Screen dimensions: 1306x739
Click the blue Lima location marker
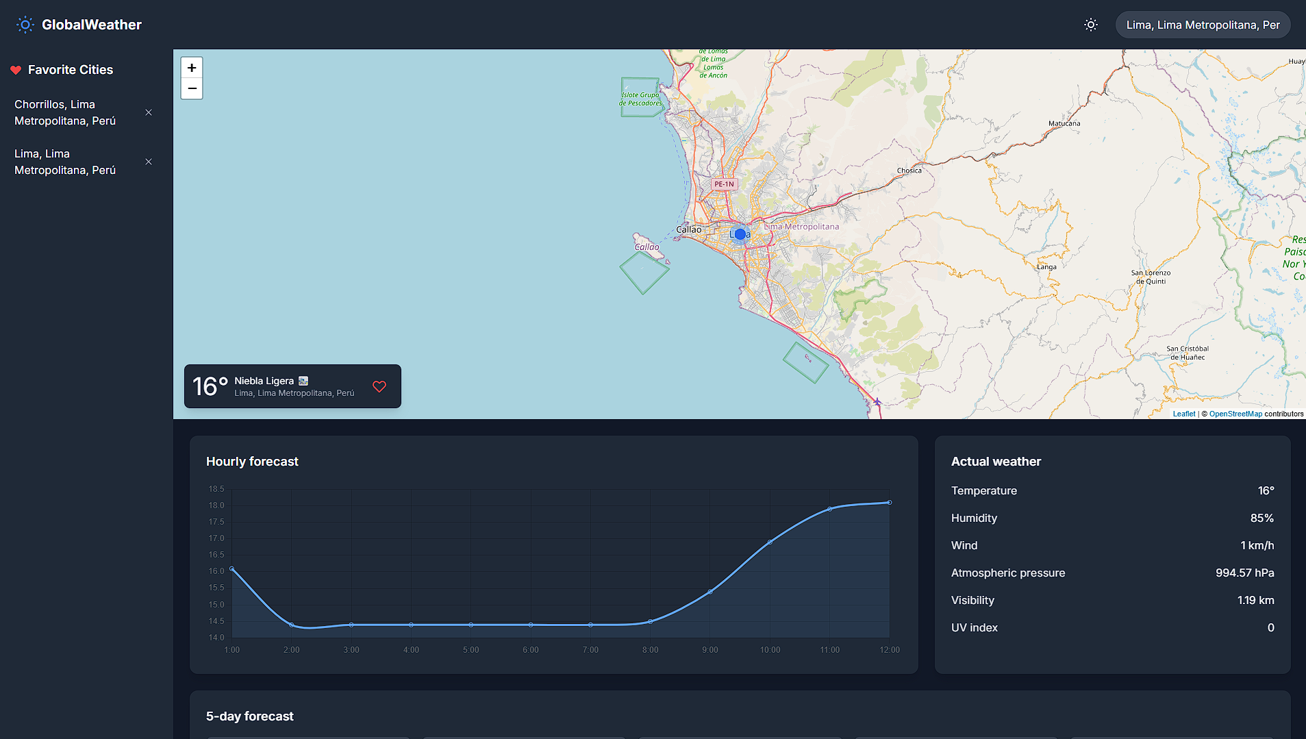point(740,234)
